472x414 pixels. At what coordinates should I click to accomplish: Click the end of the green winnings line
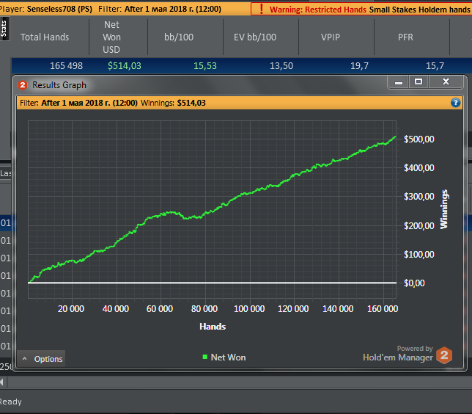pos(395,137)
